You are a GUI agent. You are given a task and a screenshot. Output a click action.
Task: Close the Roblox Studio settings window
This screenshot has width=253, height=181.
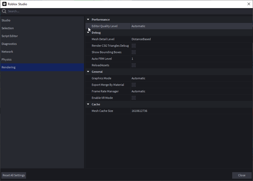pyautogui.click(x=249, y=4)
